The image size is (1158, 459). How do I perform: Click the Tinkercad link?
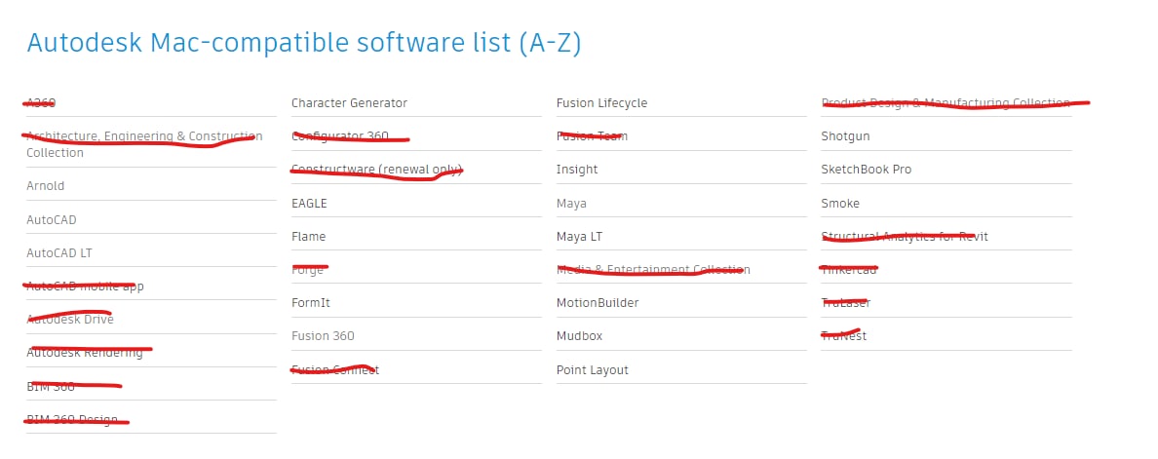point(849,270)
